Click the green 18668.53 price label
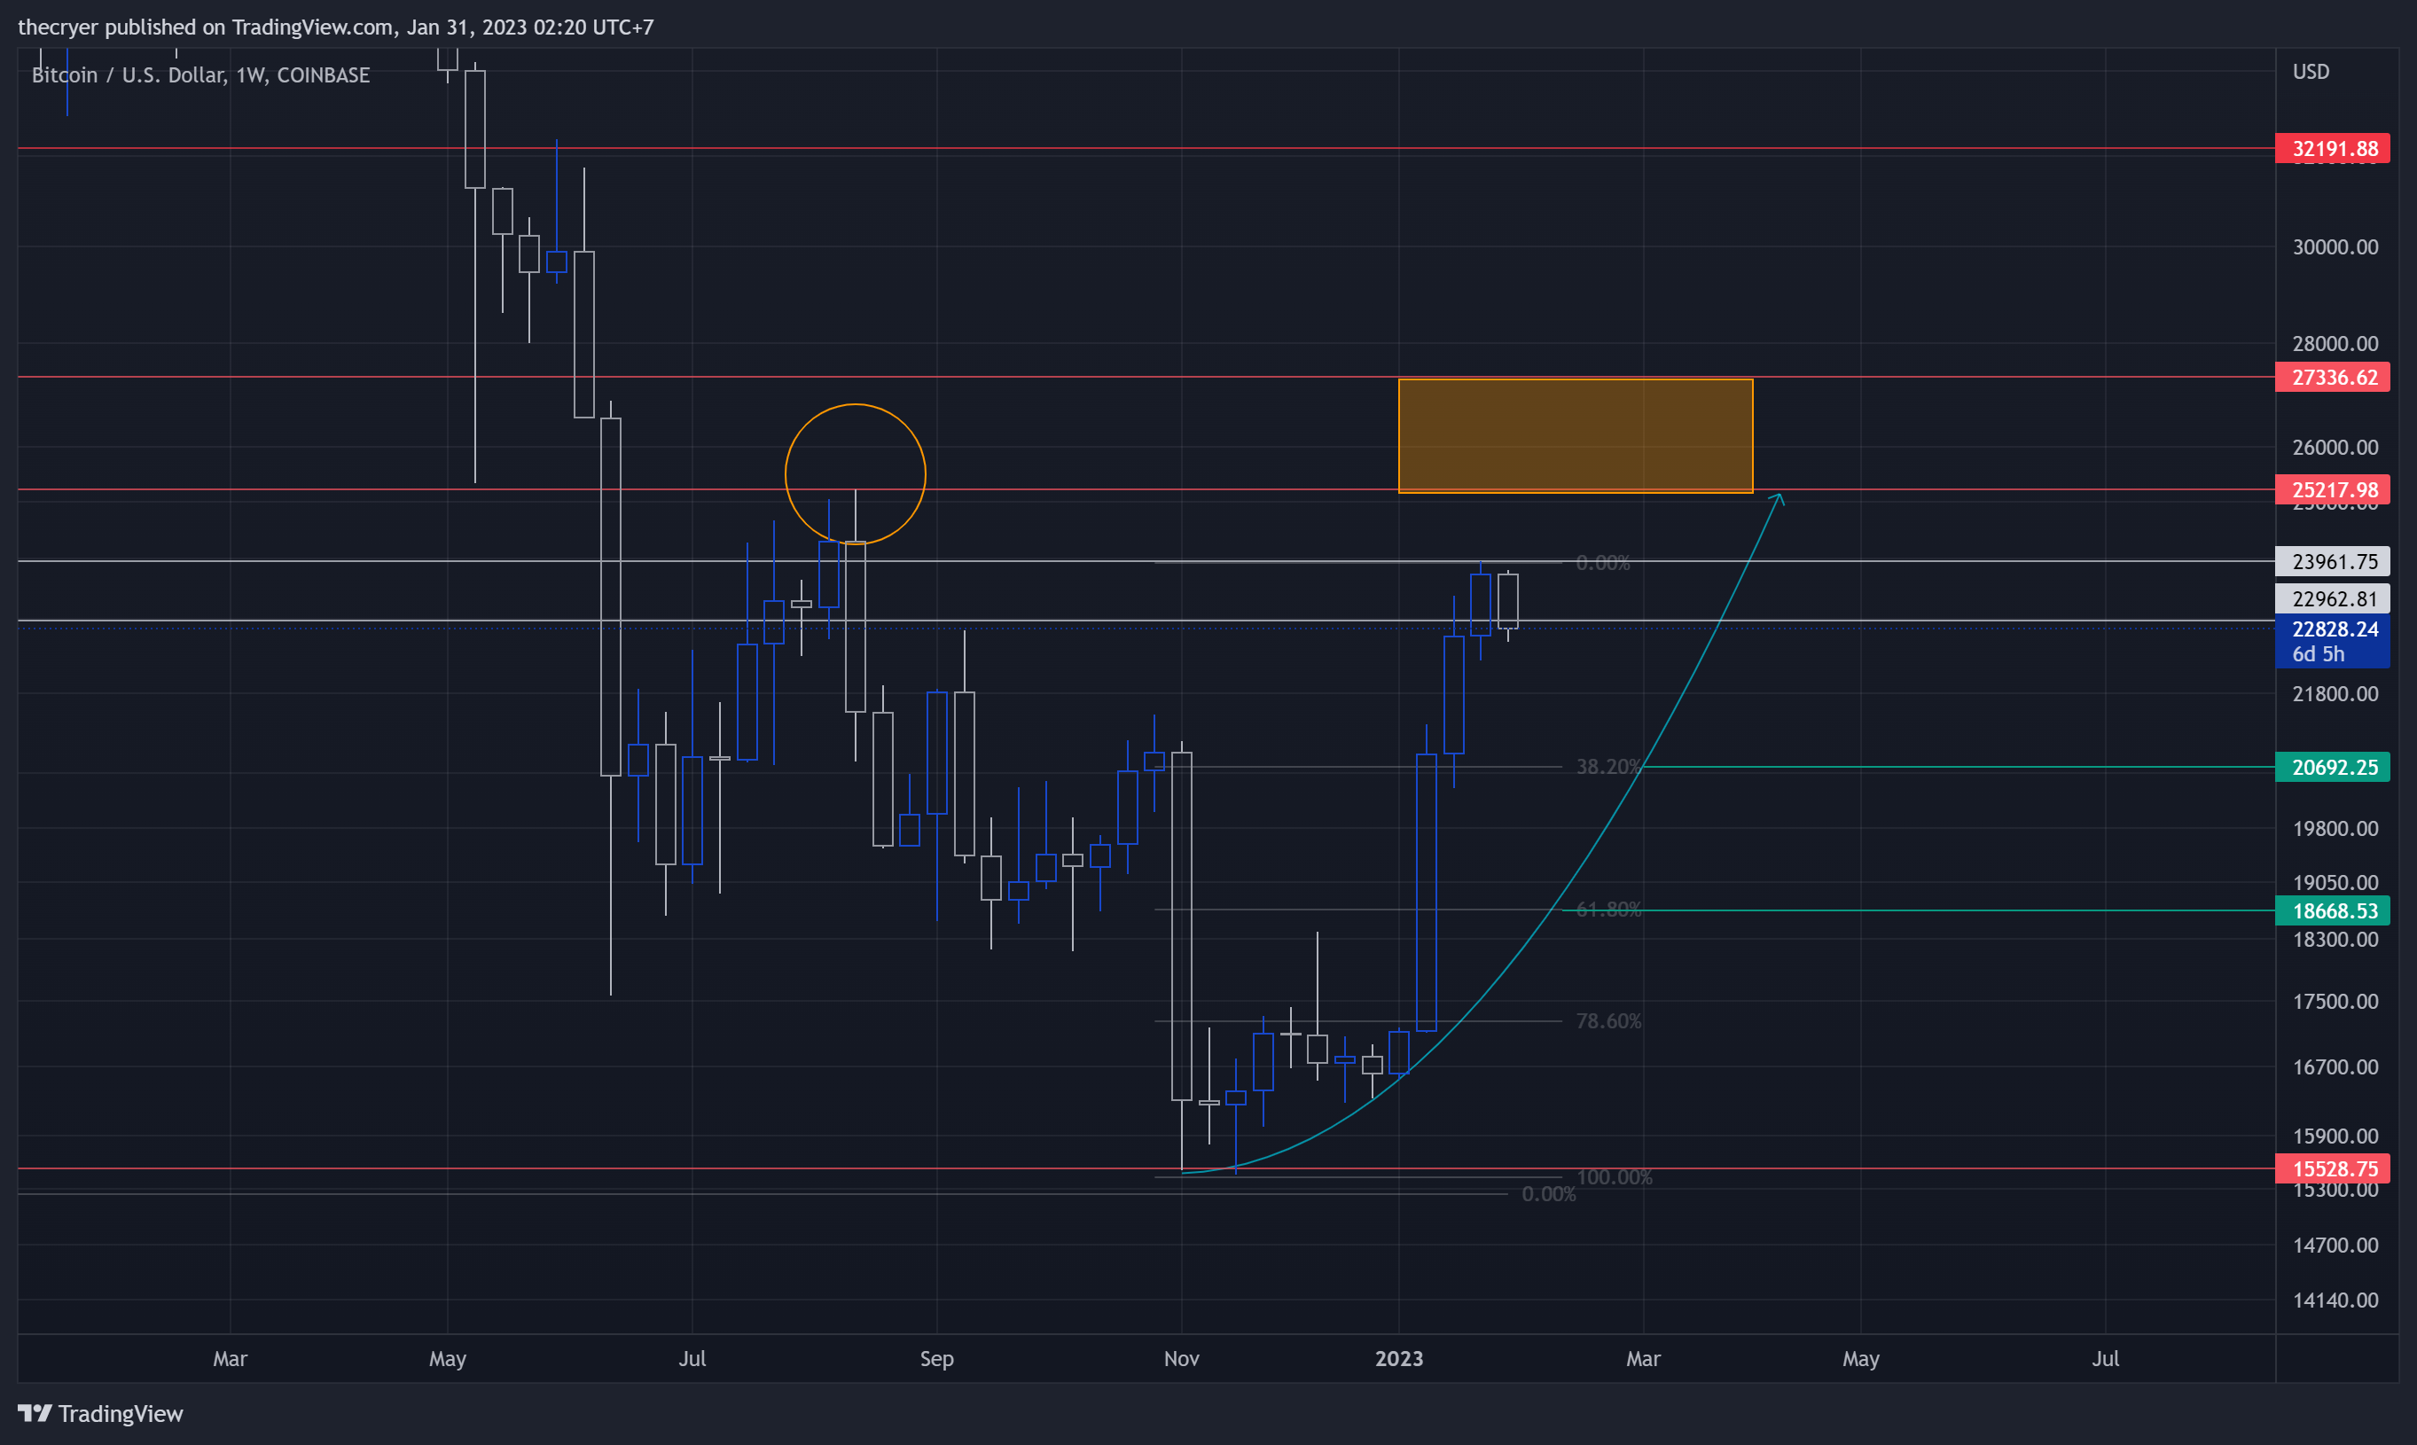This screenshot has width=2417, height=1445. 2332,910
